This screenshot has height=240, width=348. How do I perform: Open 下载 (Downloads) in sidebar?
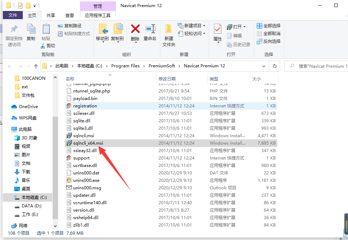point(22,172)
